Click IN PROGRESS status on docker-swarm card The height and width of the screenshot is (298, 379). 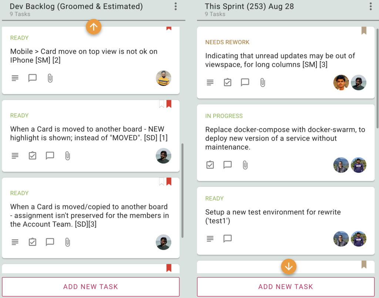click(224, 116)
